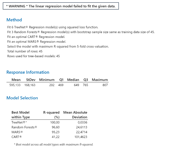
Task: Click the Model Selection heading
Action: click(x=22, y=98)
